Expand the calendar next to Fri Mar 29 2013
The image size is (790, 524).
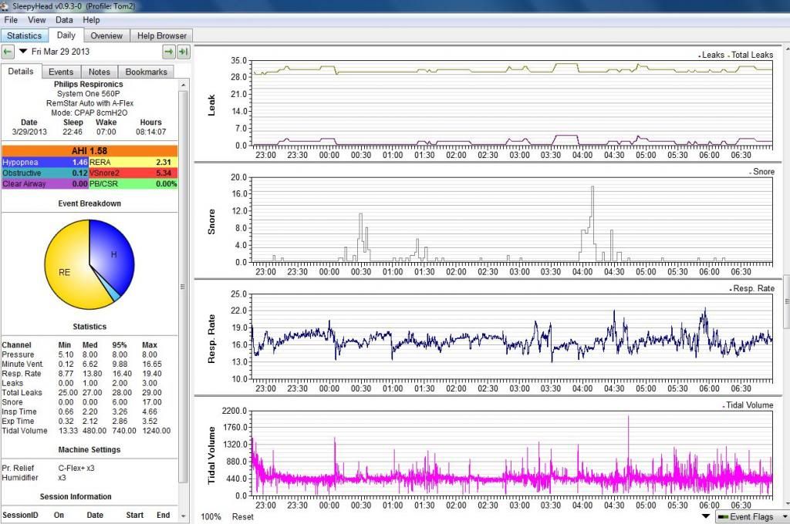[x=23, y=52]
